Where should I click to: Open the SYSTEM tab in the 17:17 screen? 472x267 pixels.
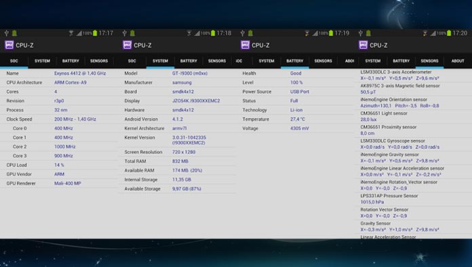[x=42, y=61]
